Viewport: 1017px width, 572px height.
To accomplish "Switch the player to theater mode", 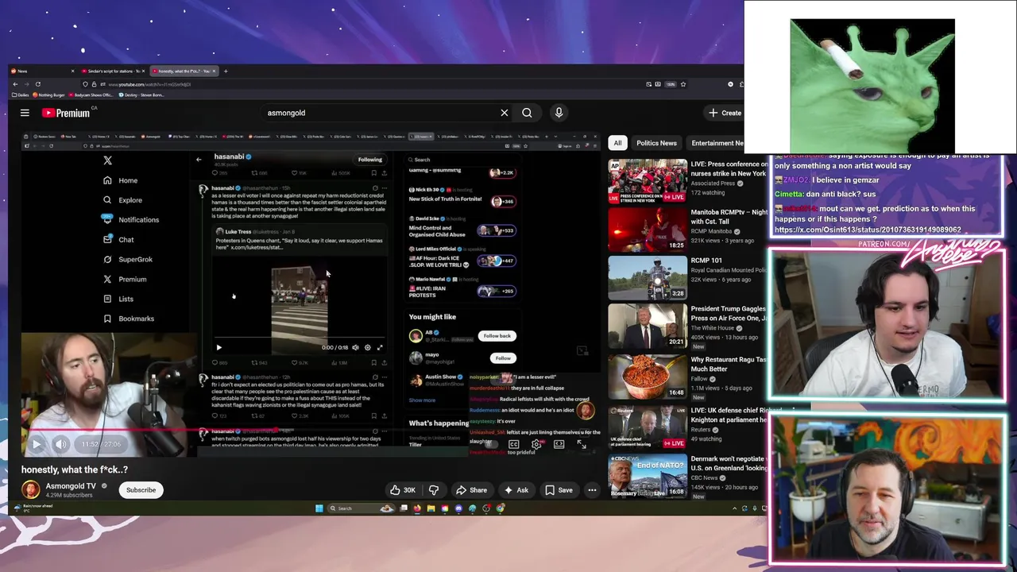I will 559,444.
